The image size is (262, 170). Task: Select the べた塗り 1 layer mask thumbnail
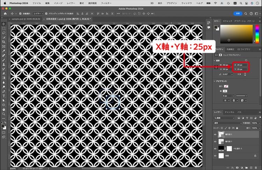tap(229, 149)
